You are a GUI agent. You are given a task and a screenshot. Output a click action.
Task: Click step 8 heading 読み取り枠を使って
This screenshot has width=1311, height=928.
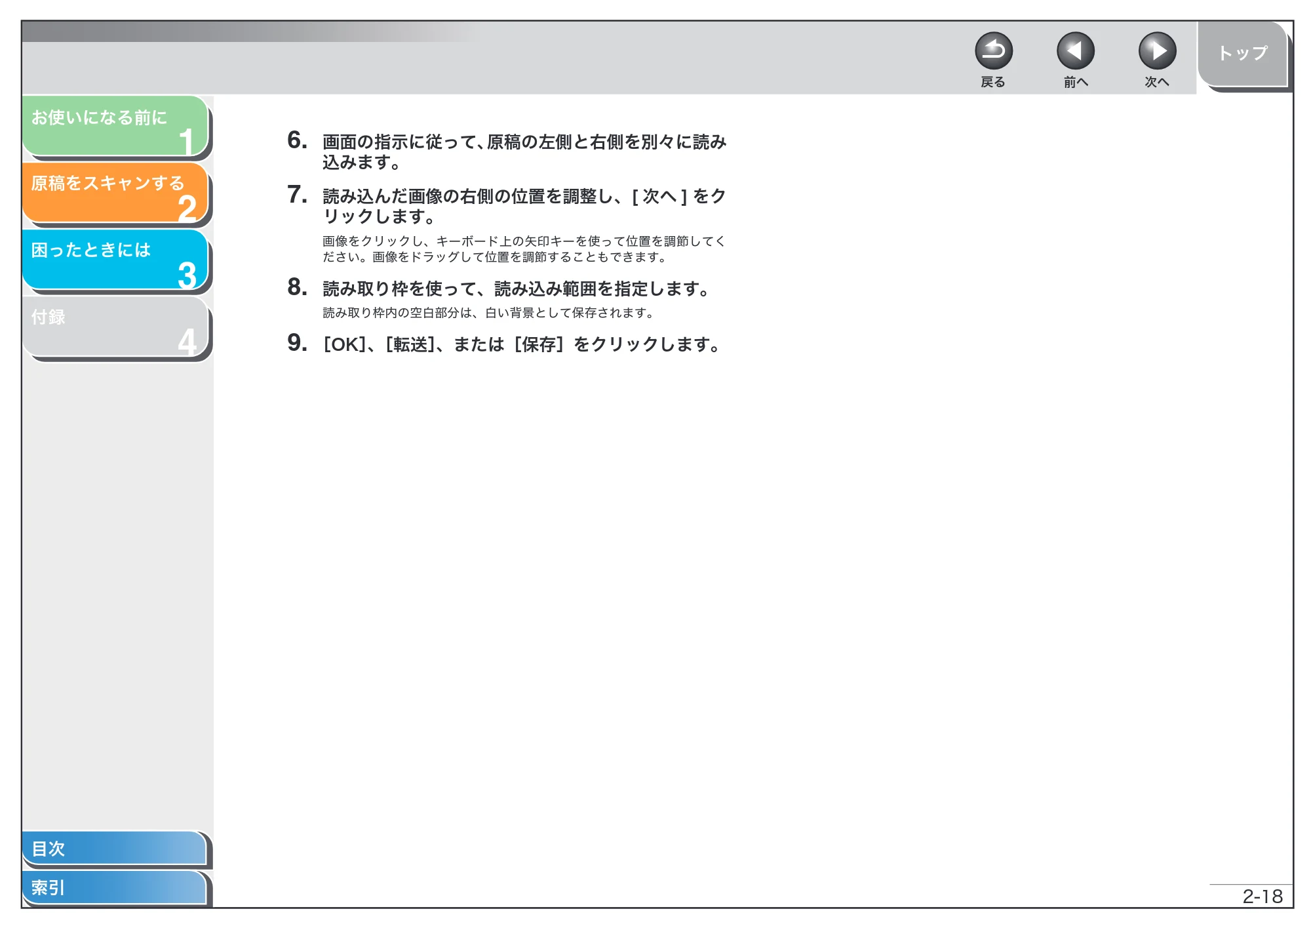pyautogui.click(x=517, y=289)
